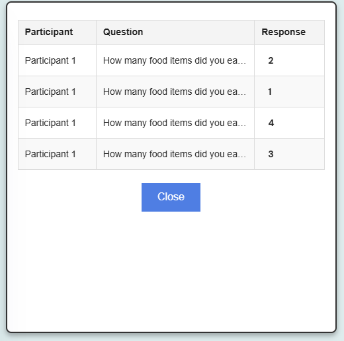This screenshot has width=344, height=341.
Task: Click Participant 1 in the row with response 2
Action: click(50, 60)
